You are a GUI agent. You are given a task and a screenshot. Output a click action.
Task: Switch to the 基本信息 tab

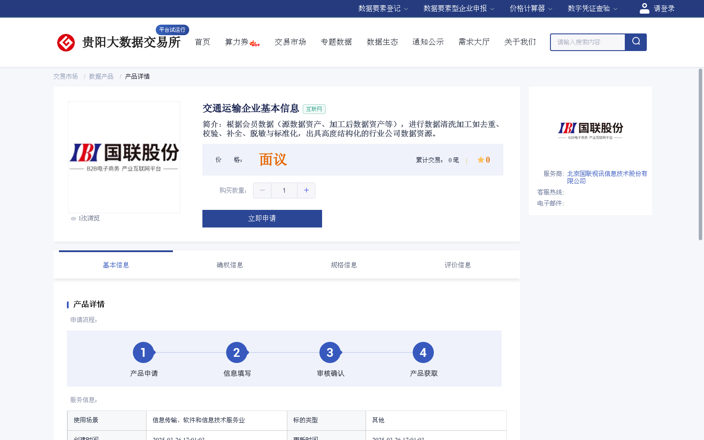click(116, 265)
